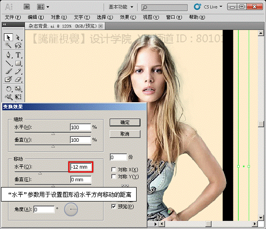Image resolution: width=266 pixels, height=229 pixels.
Task: Open the 文件(F) menu
Action: click(13, 17)
